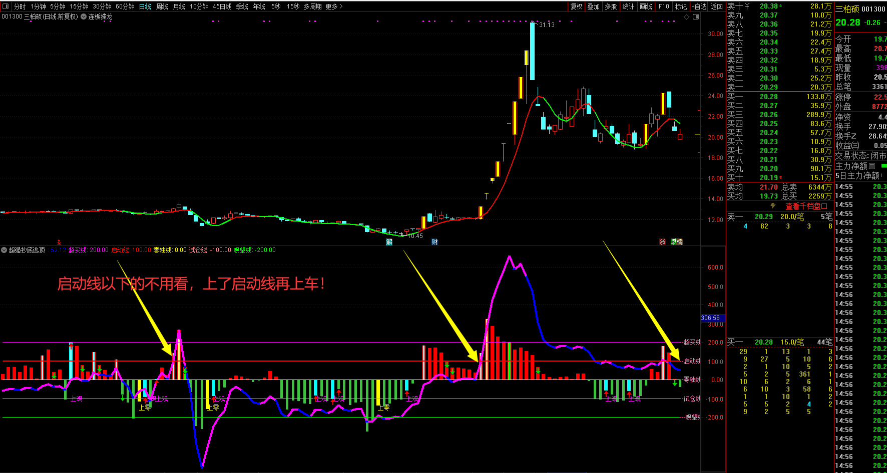Click the 观望线 -200.00 legend label
This screenshot has height=473, width=887.
255,250
